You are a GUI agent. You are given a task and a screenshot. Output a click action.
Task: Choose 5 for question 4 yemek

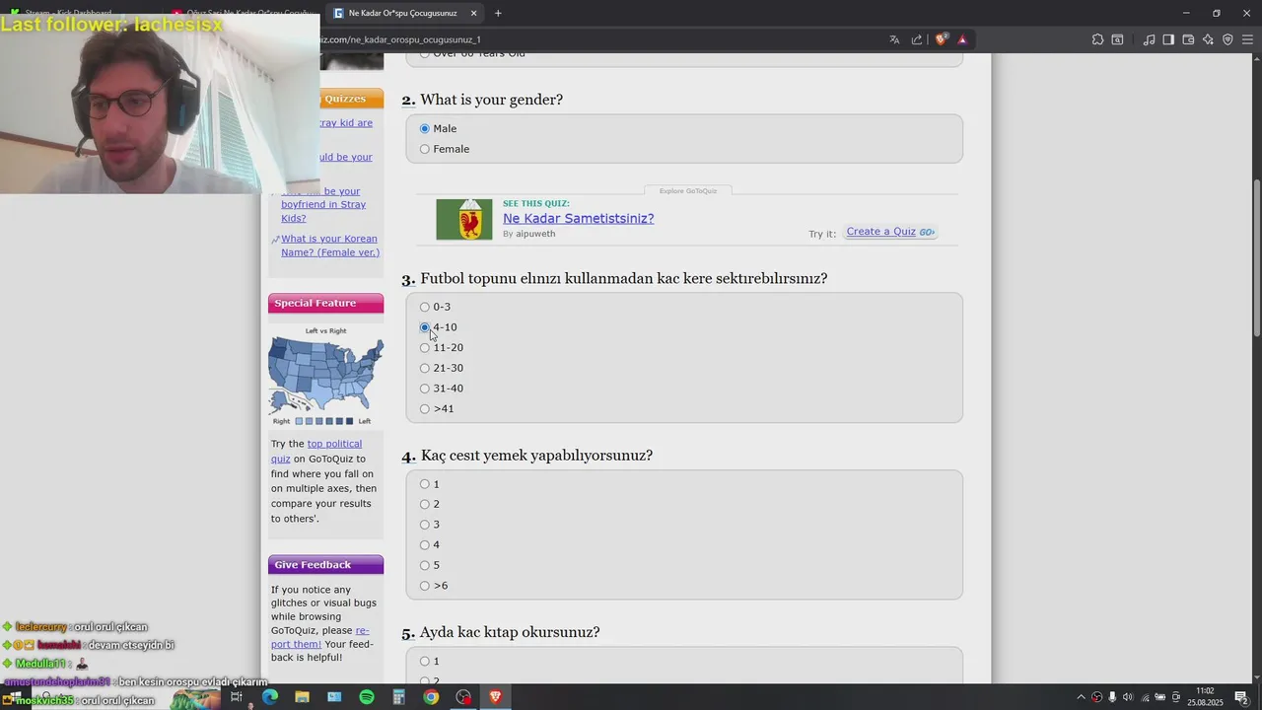coord(425,565)
